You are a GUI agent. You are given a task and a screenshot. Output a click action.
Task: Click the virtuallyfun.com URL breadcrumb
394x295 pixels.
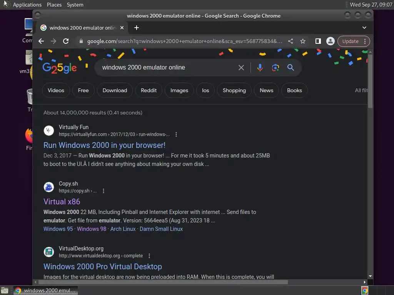114,134
